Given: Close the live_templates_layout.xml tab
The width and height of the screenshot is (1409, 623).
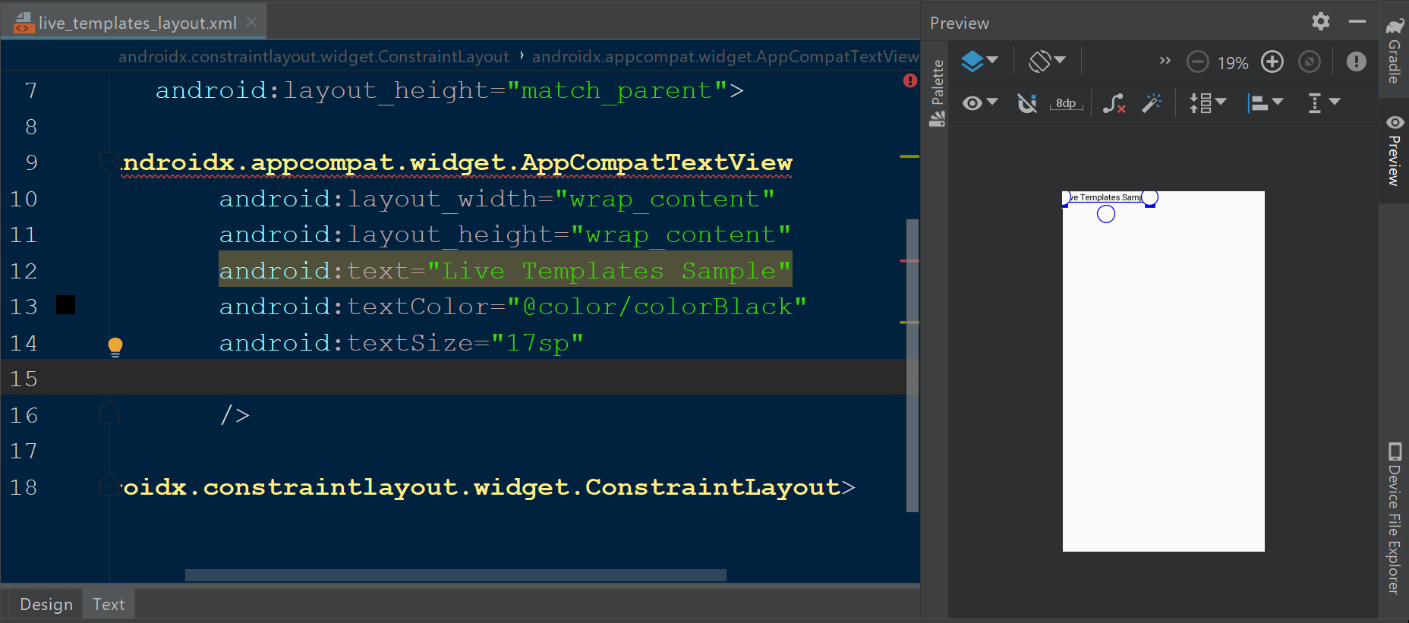Looking at the screenshot, I should pyautogui.click(x=251, y=22).
